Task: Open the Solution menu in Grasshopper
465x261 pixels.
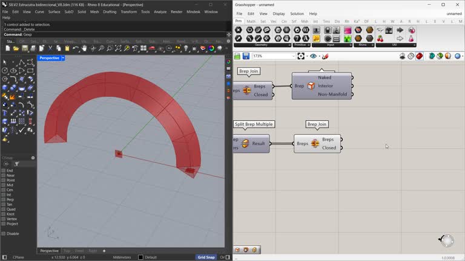Action: 297,13
